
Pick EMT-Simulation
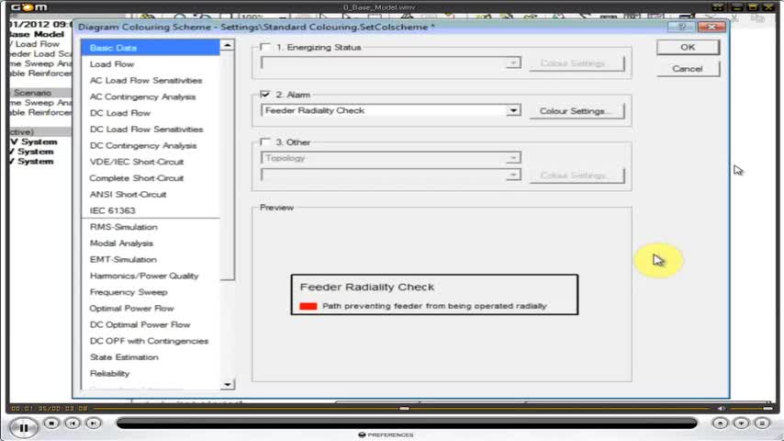[x=123, y=259]
